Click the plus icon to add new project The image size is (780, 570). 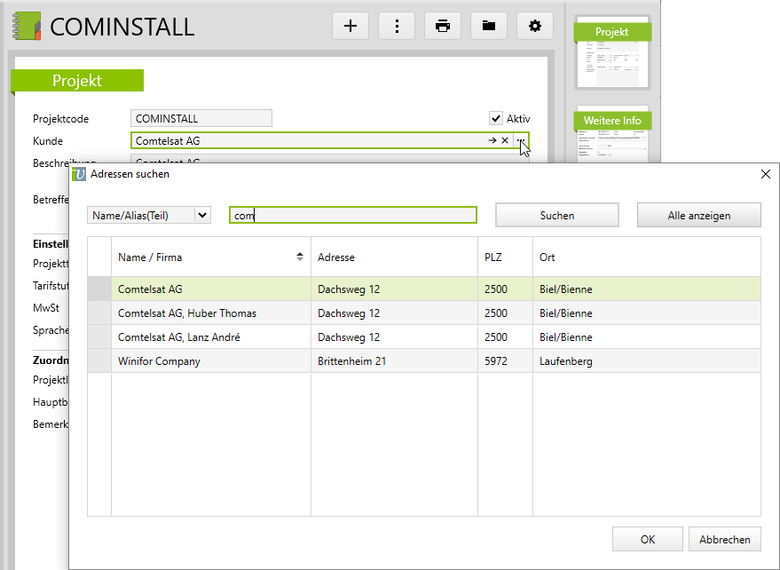click(x=351, y=26)
